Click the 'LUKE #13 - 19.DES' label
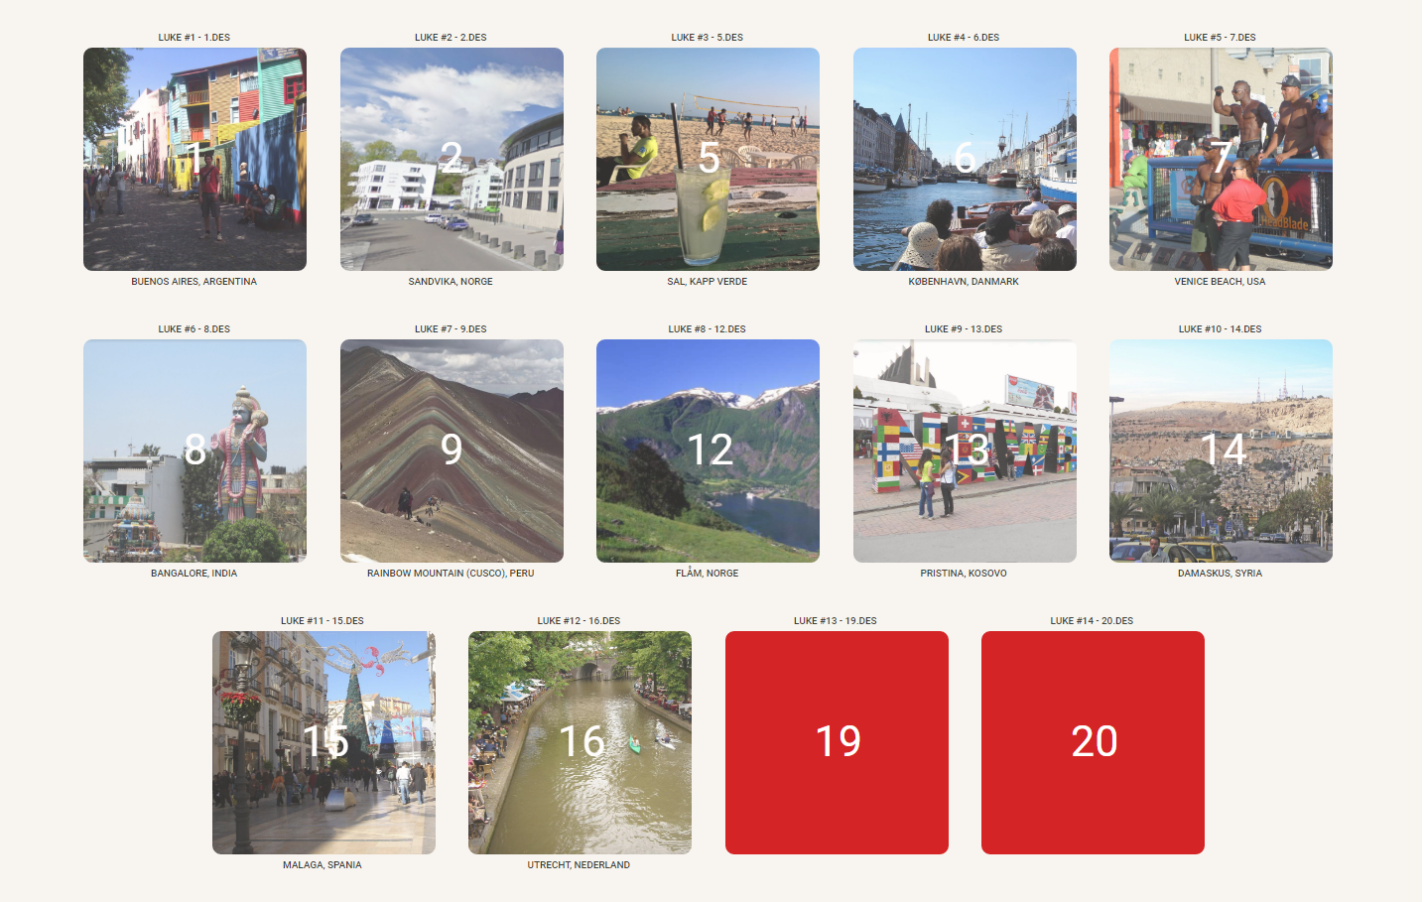The width and height of the screenshot is (1424, 902). coord(836,621)
